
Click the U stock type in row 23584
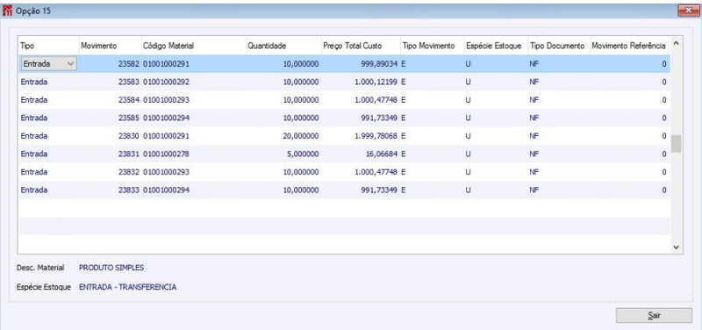point(468,100)
